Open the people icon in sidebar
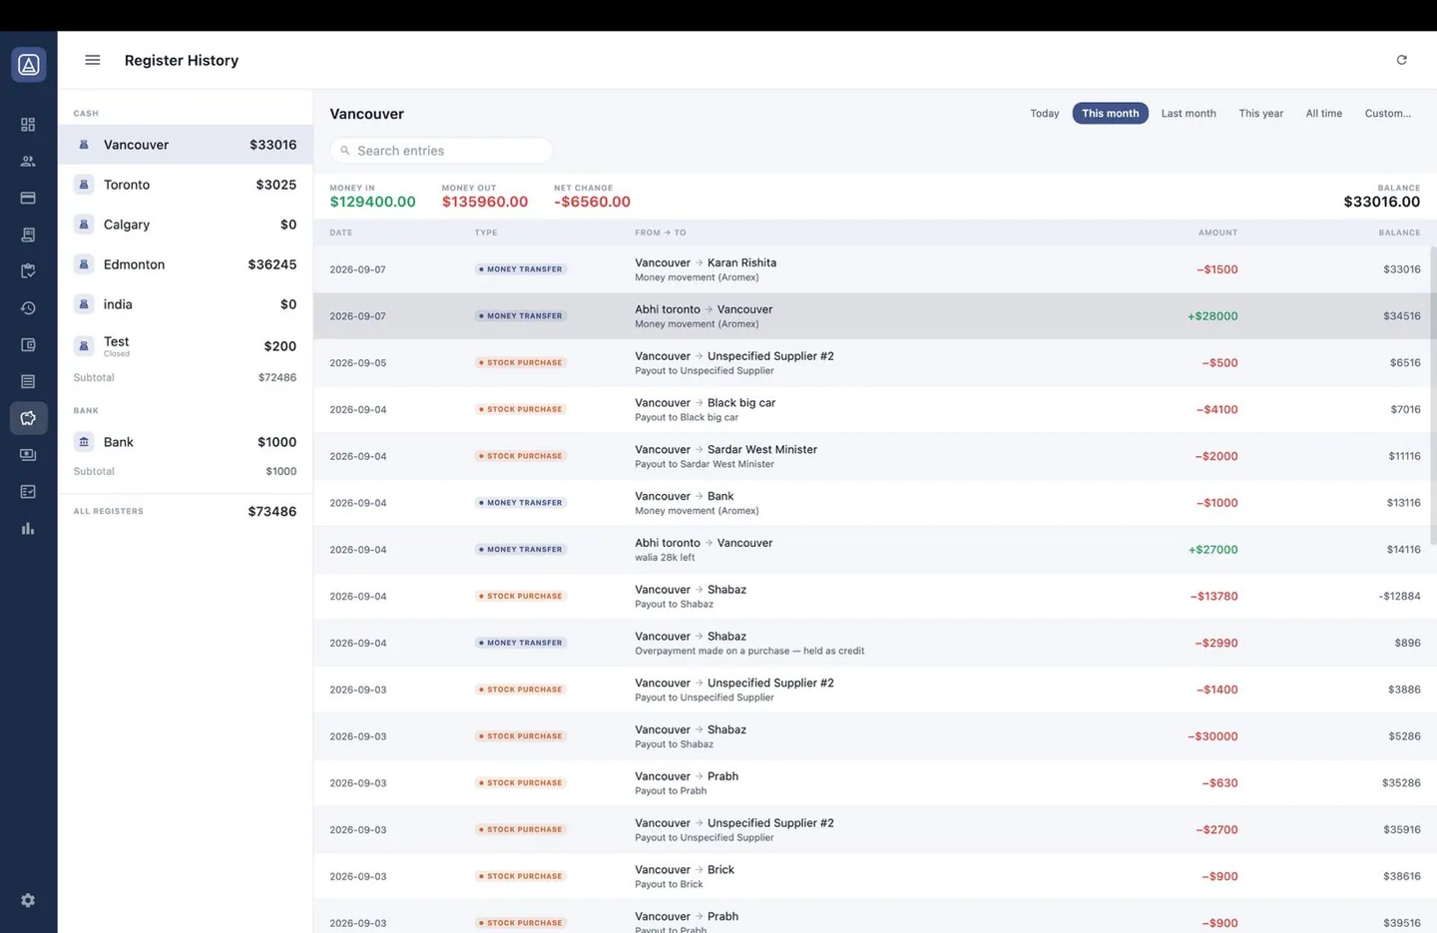 tap(28, 162)
